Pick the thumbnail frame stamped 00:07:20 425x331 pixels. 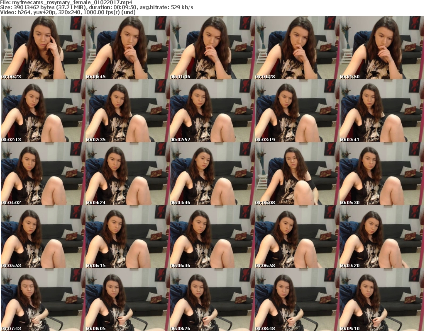coord(381,237)
